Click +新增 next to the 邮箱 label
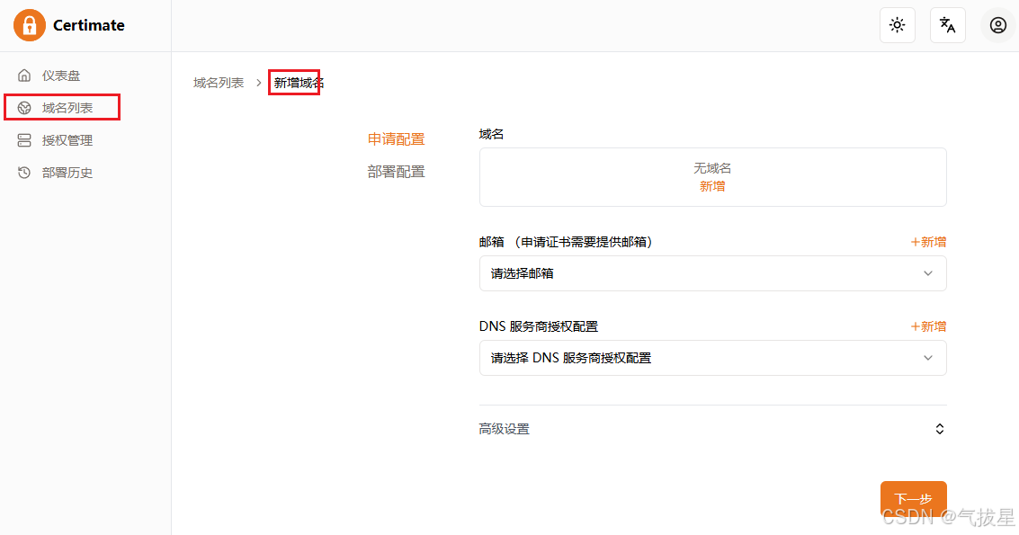This screenshot has height=535, width=1019. (x=928, y=242)
